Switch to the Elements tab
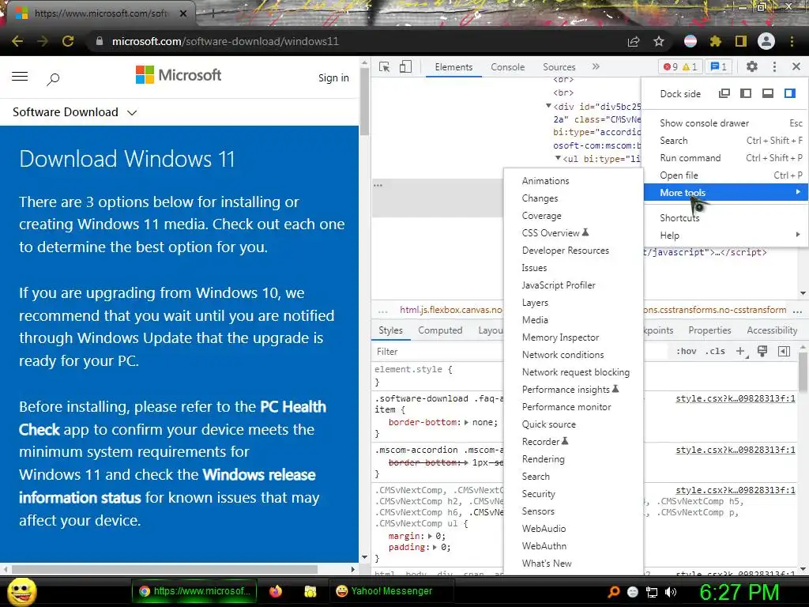809x607 pixels. tap(453, 67)
